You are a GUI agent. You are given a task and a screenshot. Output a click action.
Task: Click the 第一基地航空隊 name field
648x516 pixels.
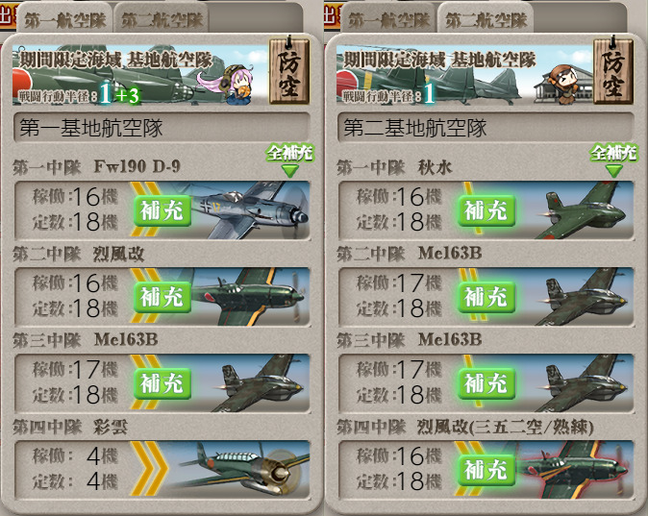coord(162,128)
